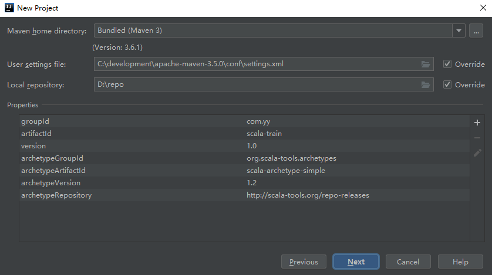Disable Override for Local repository
Image resolution: width=492 pixels, height=275 pixels.
pos(448,85)
